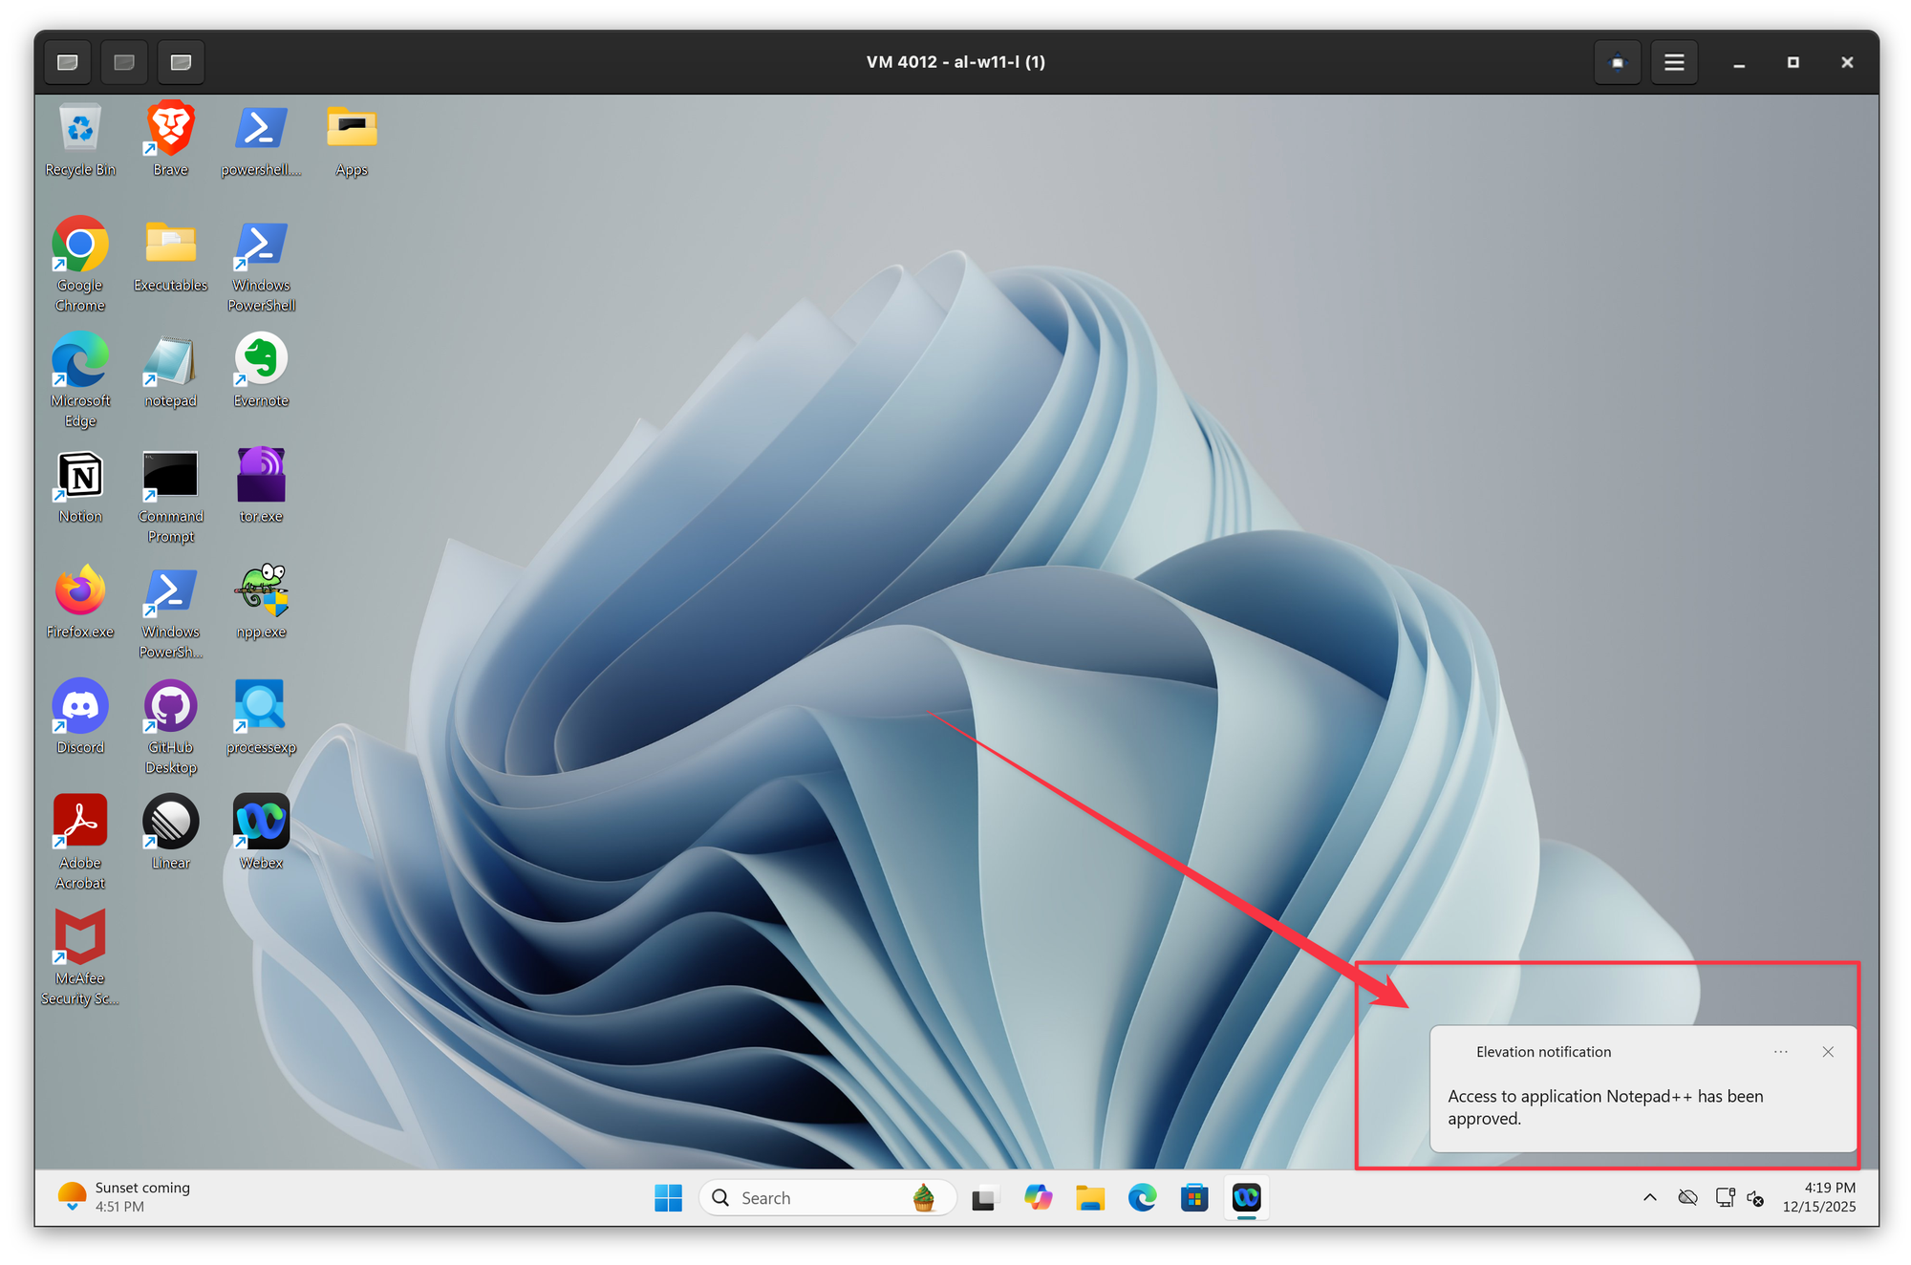Open the Brave browser desktop icon
Image resolution: width=1911 pixels, height=1265 pixels.
[170, 129]
